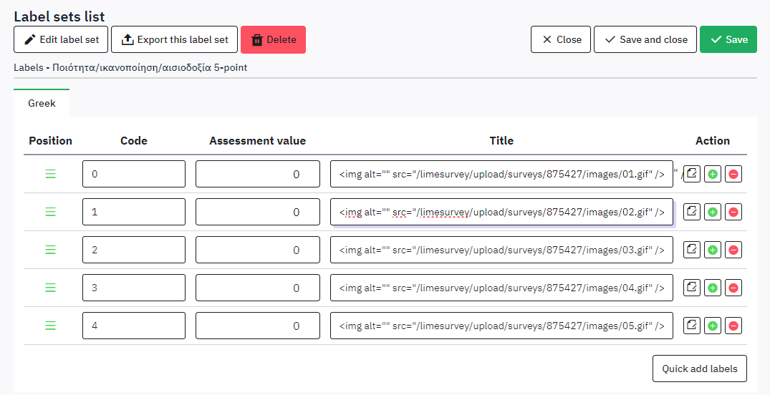Switch to the Greek language tab
770x395 pixels.
pyautogui.click(x=42, y=103)
